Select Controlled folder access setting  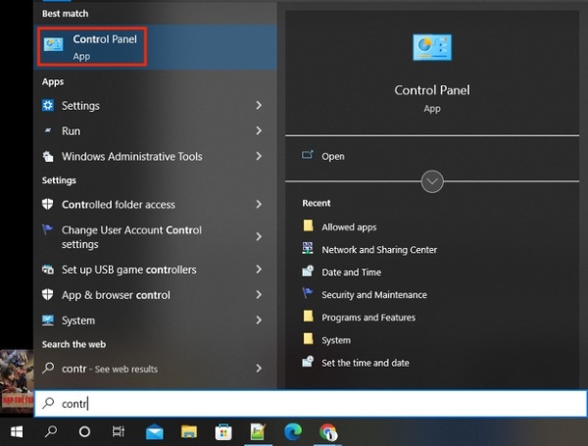point(155,204)
